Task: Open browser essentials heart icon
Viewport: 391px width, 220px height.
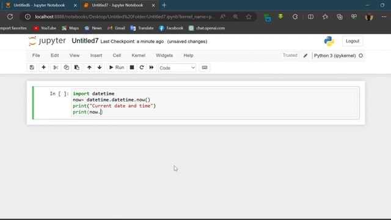Action: pyautogui.click(x=354, y=16)
